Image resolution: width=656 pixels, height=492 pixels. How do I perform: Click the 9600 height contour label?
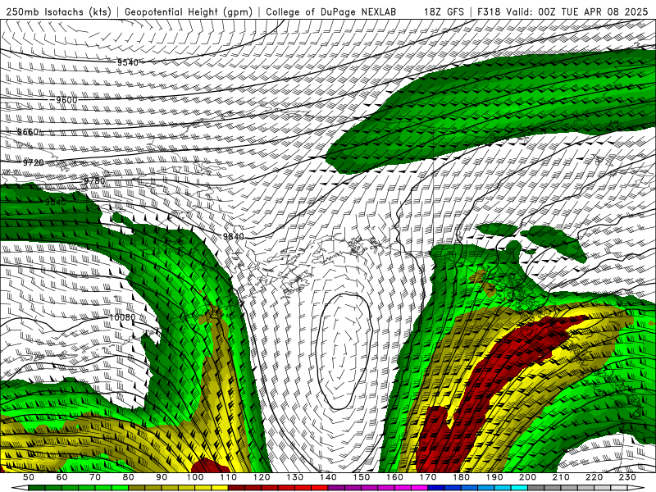click(x=66, y=100)
